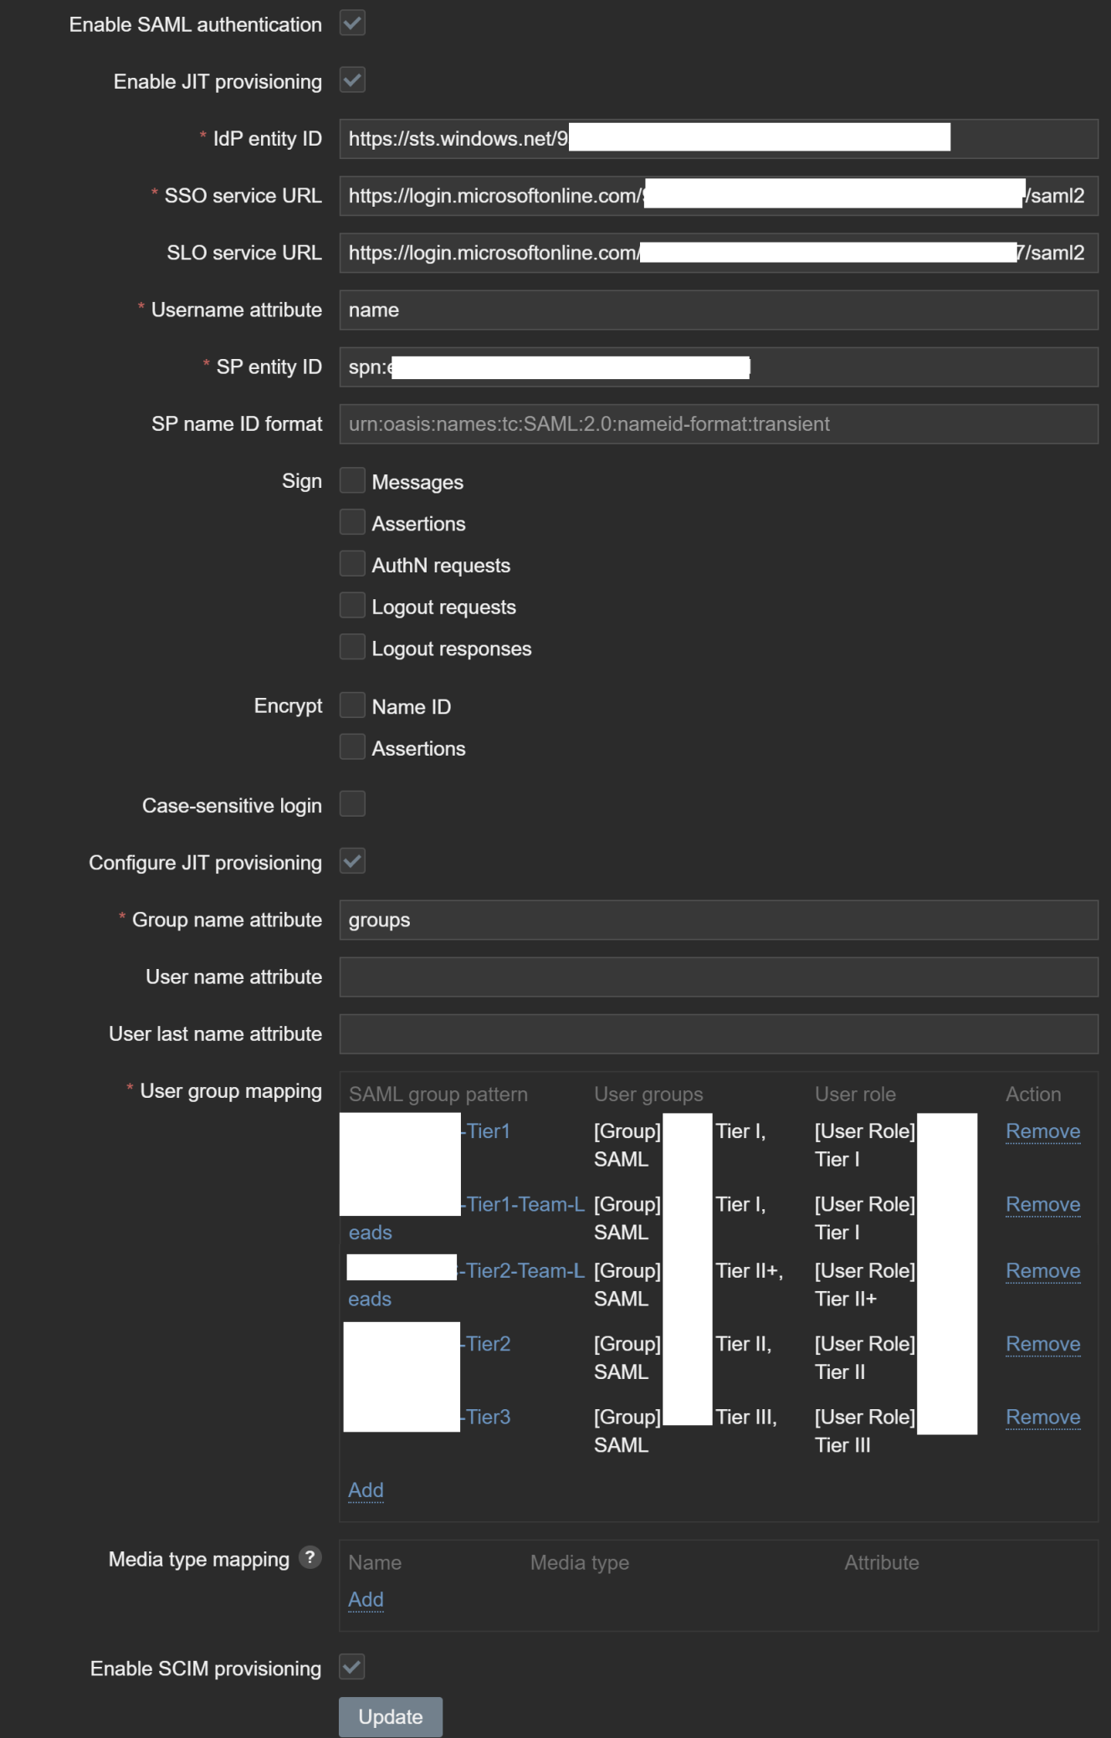The image size is (1111, 1738).
Task: Focus the Group name attribute field
Action: click(718, 920)
